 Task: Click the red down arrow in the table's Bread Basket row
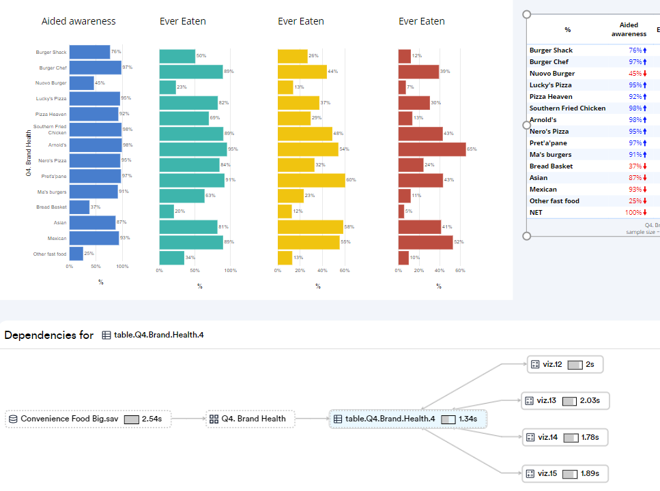tap(644, 166)
